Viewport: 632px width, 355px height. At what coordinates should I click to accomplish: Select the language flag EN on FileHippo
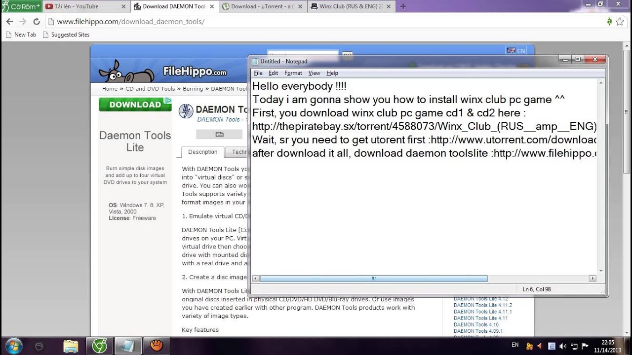tap(516, 51)
